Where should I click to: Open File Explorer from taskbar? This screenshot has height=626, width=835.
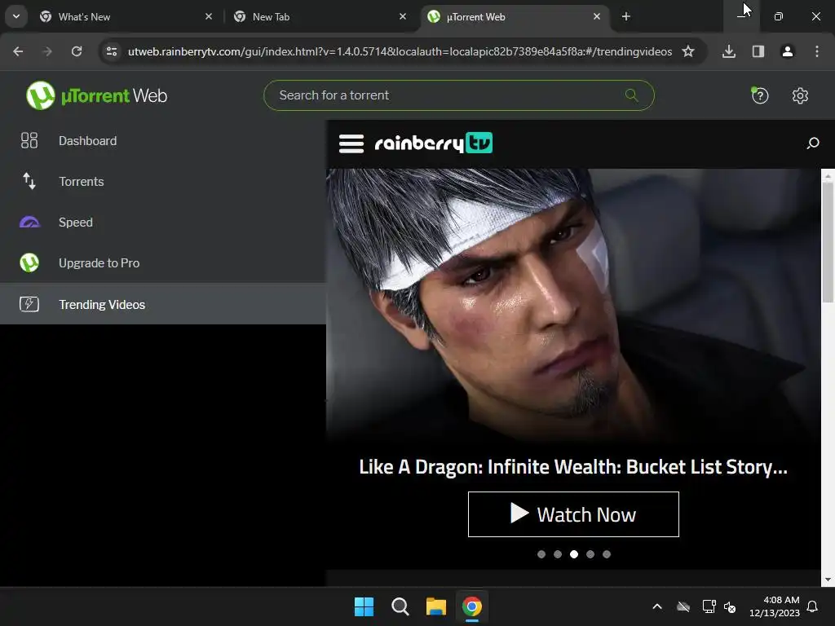[436, 606]
